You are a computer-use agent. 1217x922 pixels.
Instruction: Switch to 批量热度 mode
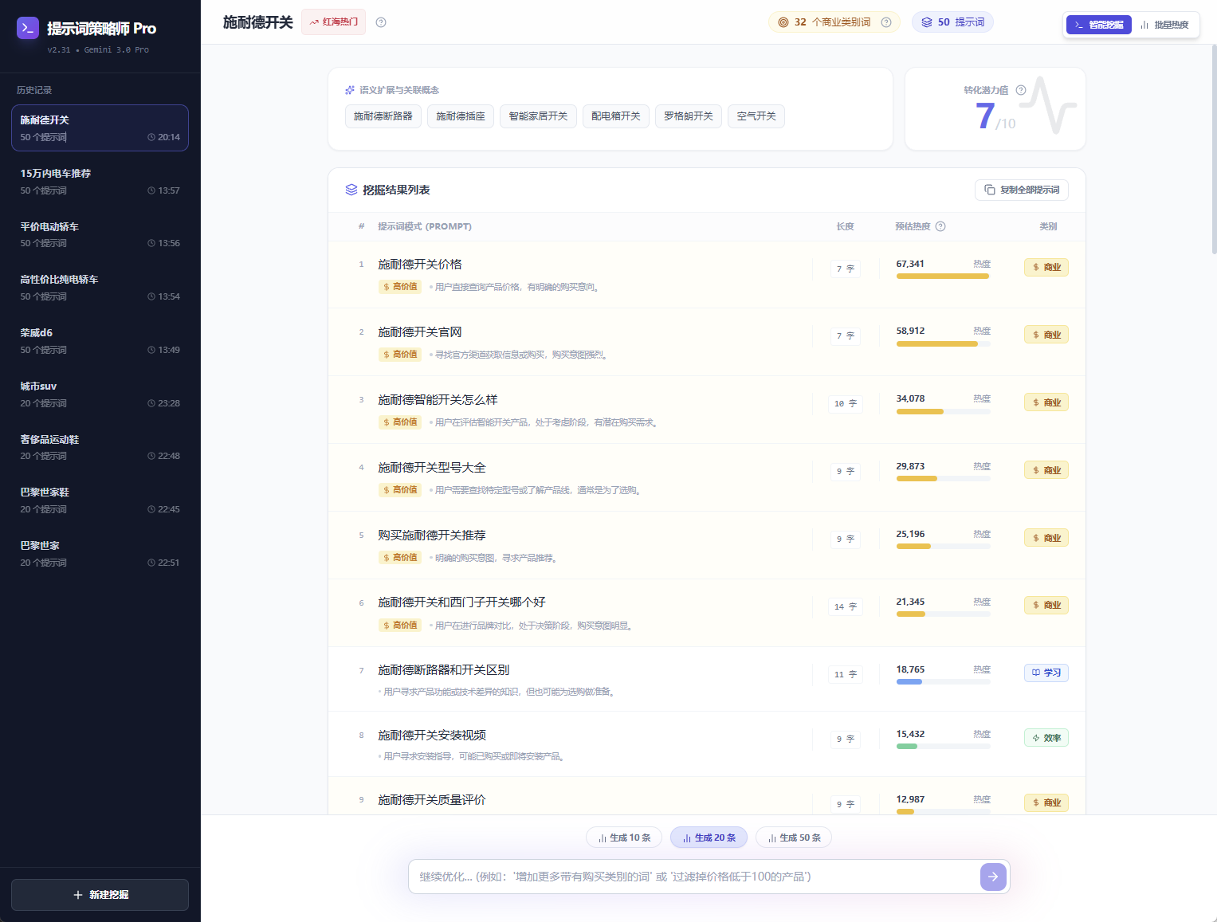pos(1164,25)
